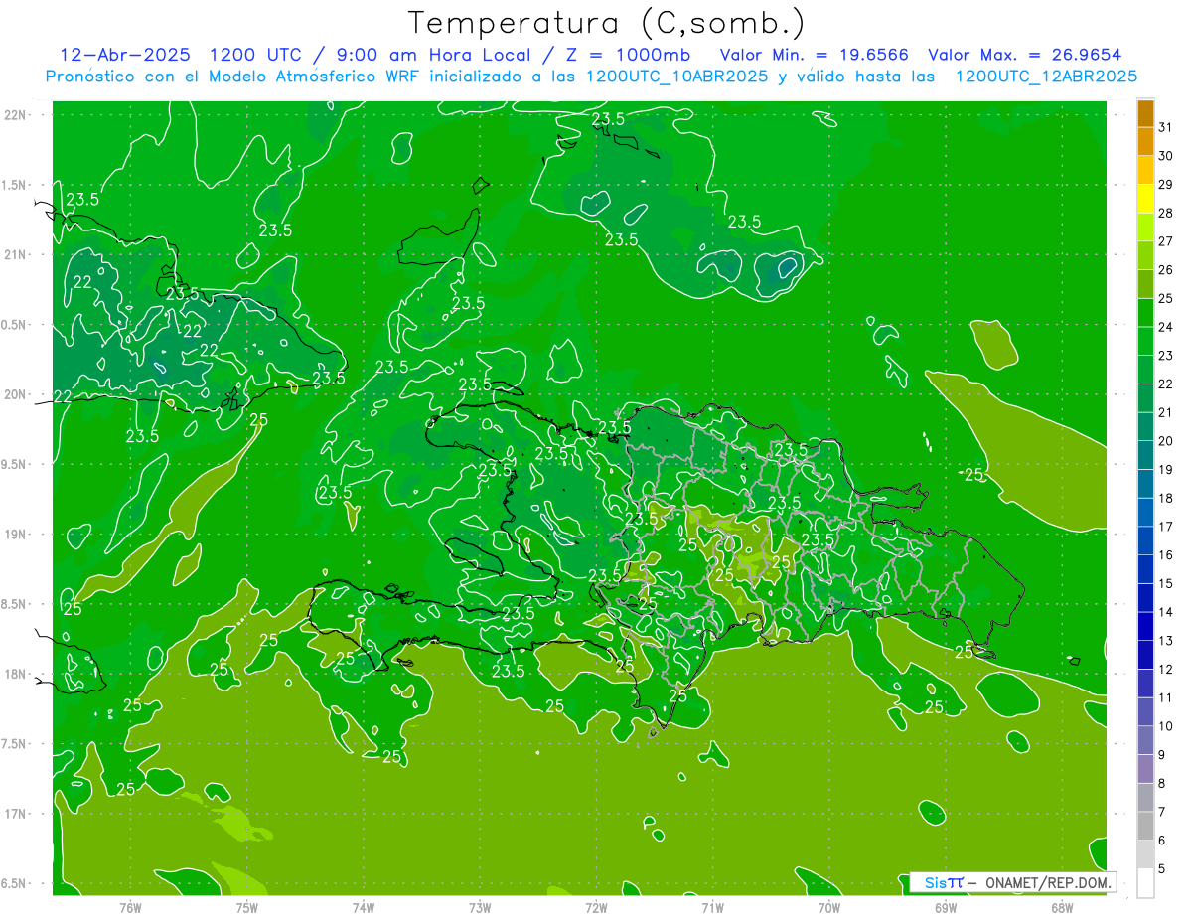Click the legend value "31"
Image resolution: width=1192 pixels, height=921 pixels.
coord(1166,127)
